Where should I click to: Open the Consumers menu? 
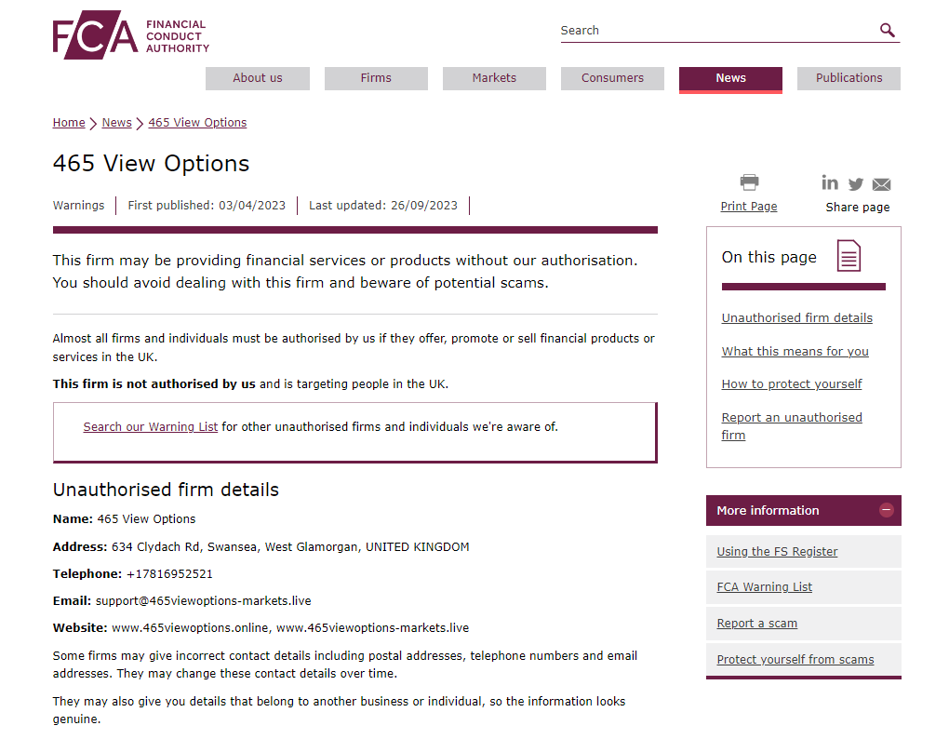612,78
